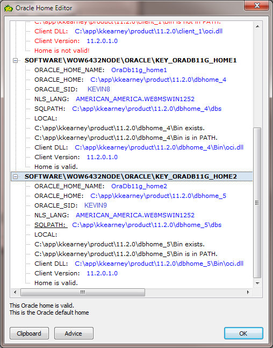Close the Oracle Home Editor window
This screenshot has height=348, width=273.
click(x=257, y=5)
